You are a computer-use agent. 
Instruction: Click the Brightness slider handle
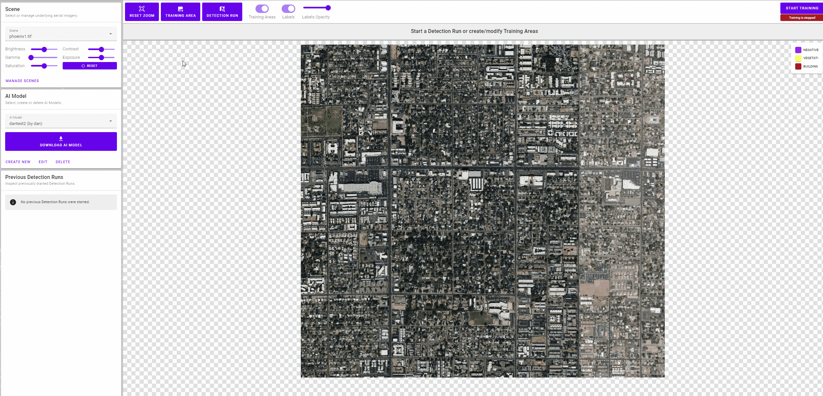44,49
